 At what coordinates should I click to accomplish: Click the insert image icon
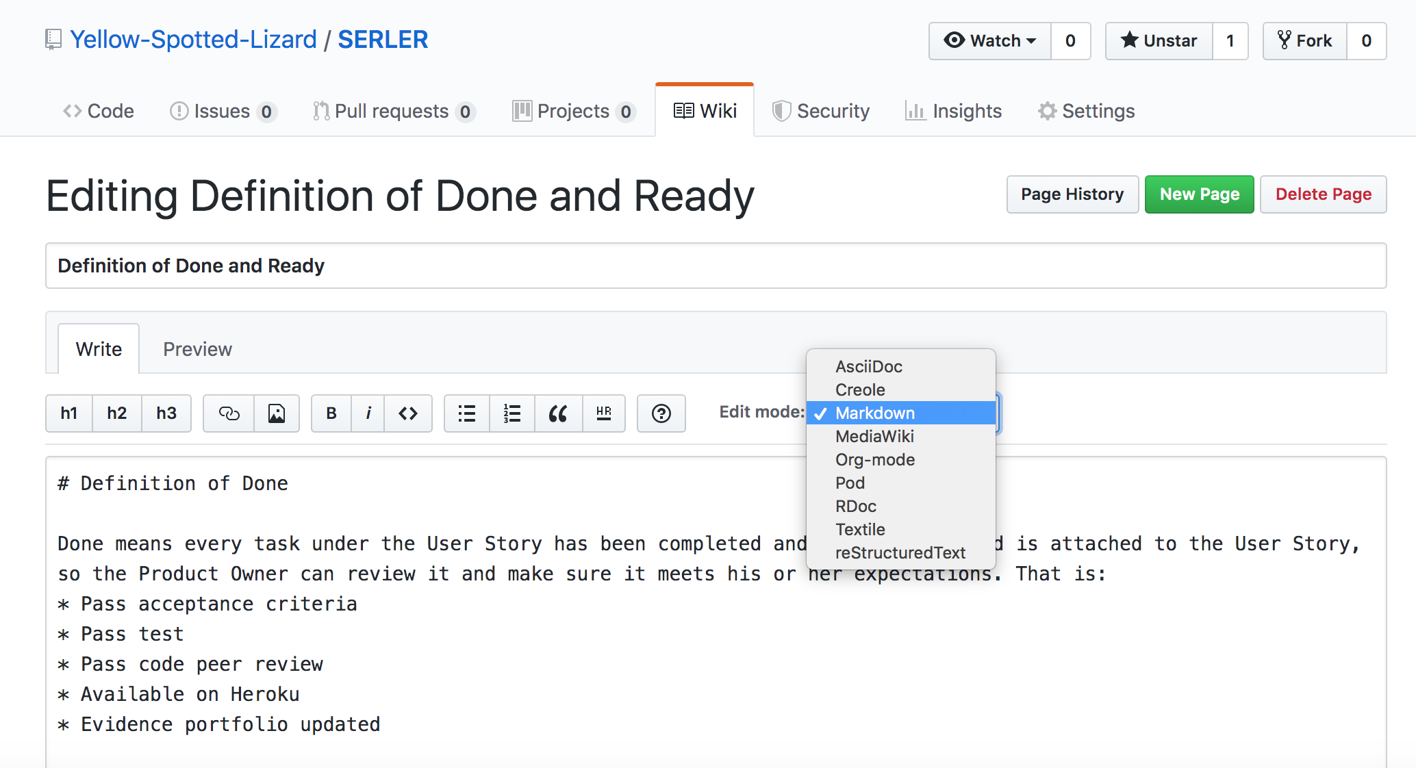coord(277,413)
